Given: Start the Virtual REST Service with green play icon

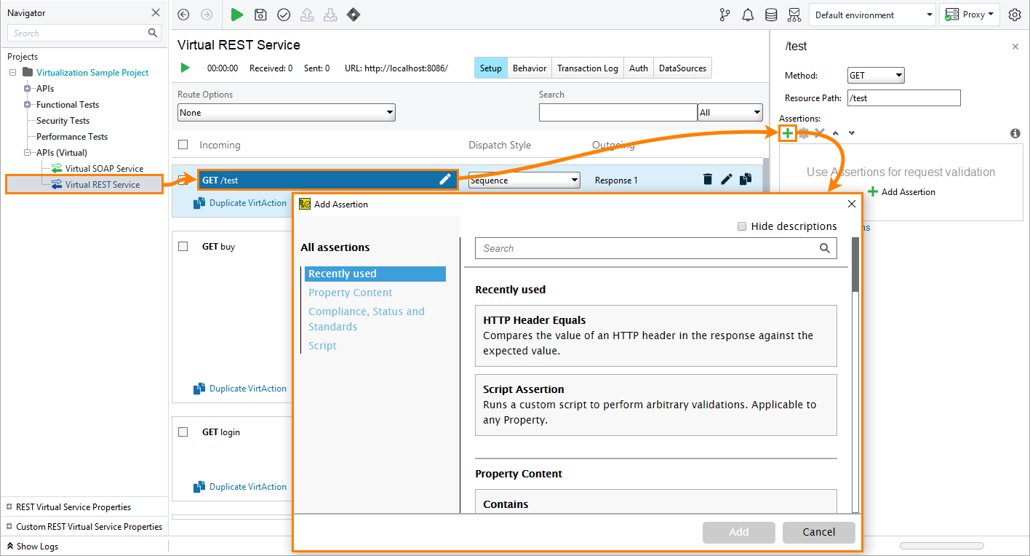Looking at the screenshot, I should [185, 67].
